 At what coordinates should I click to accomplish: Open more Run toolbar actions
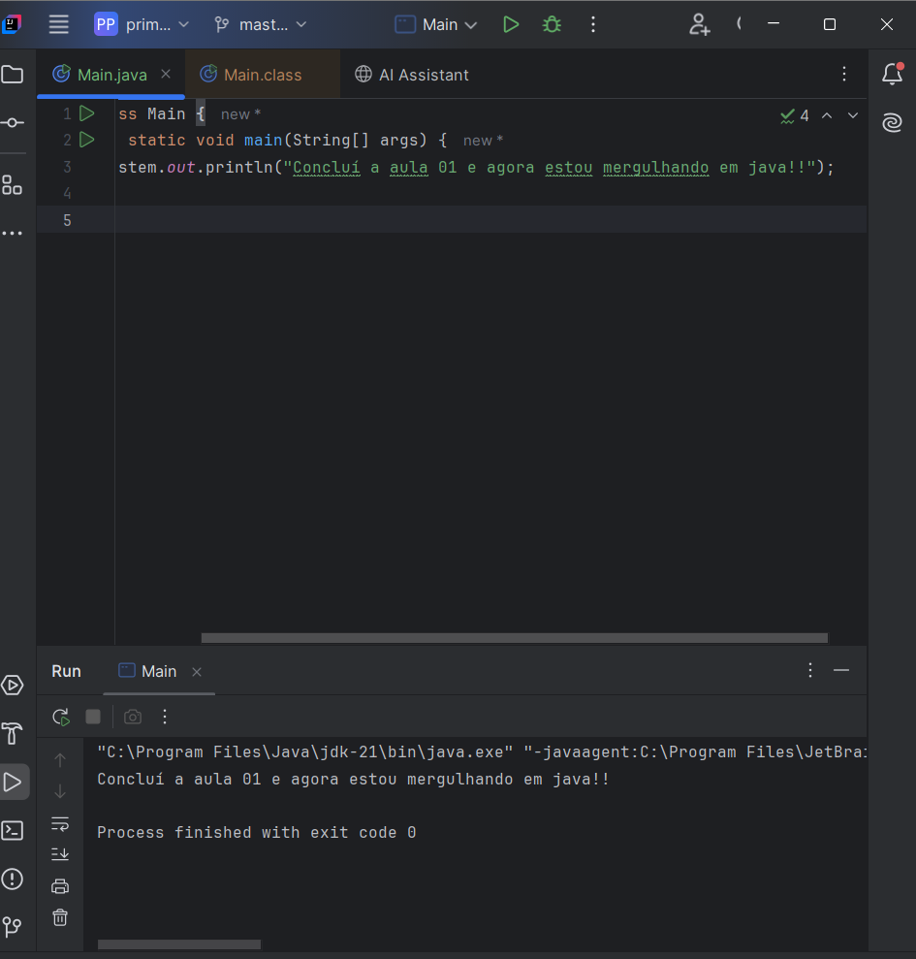(165, 717)
